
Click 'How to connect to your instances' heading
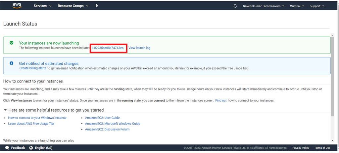point(33,81)
